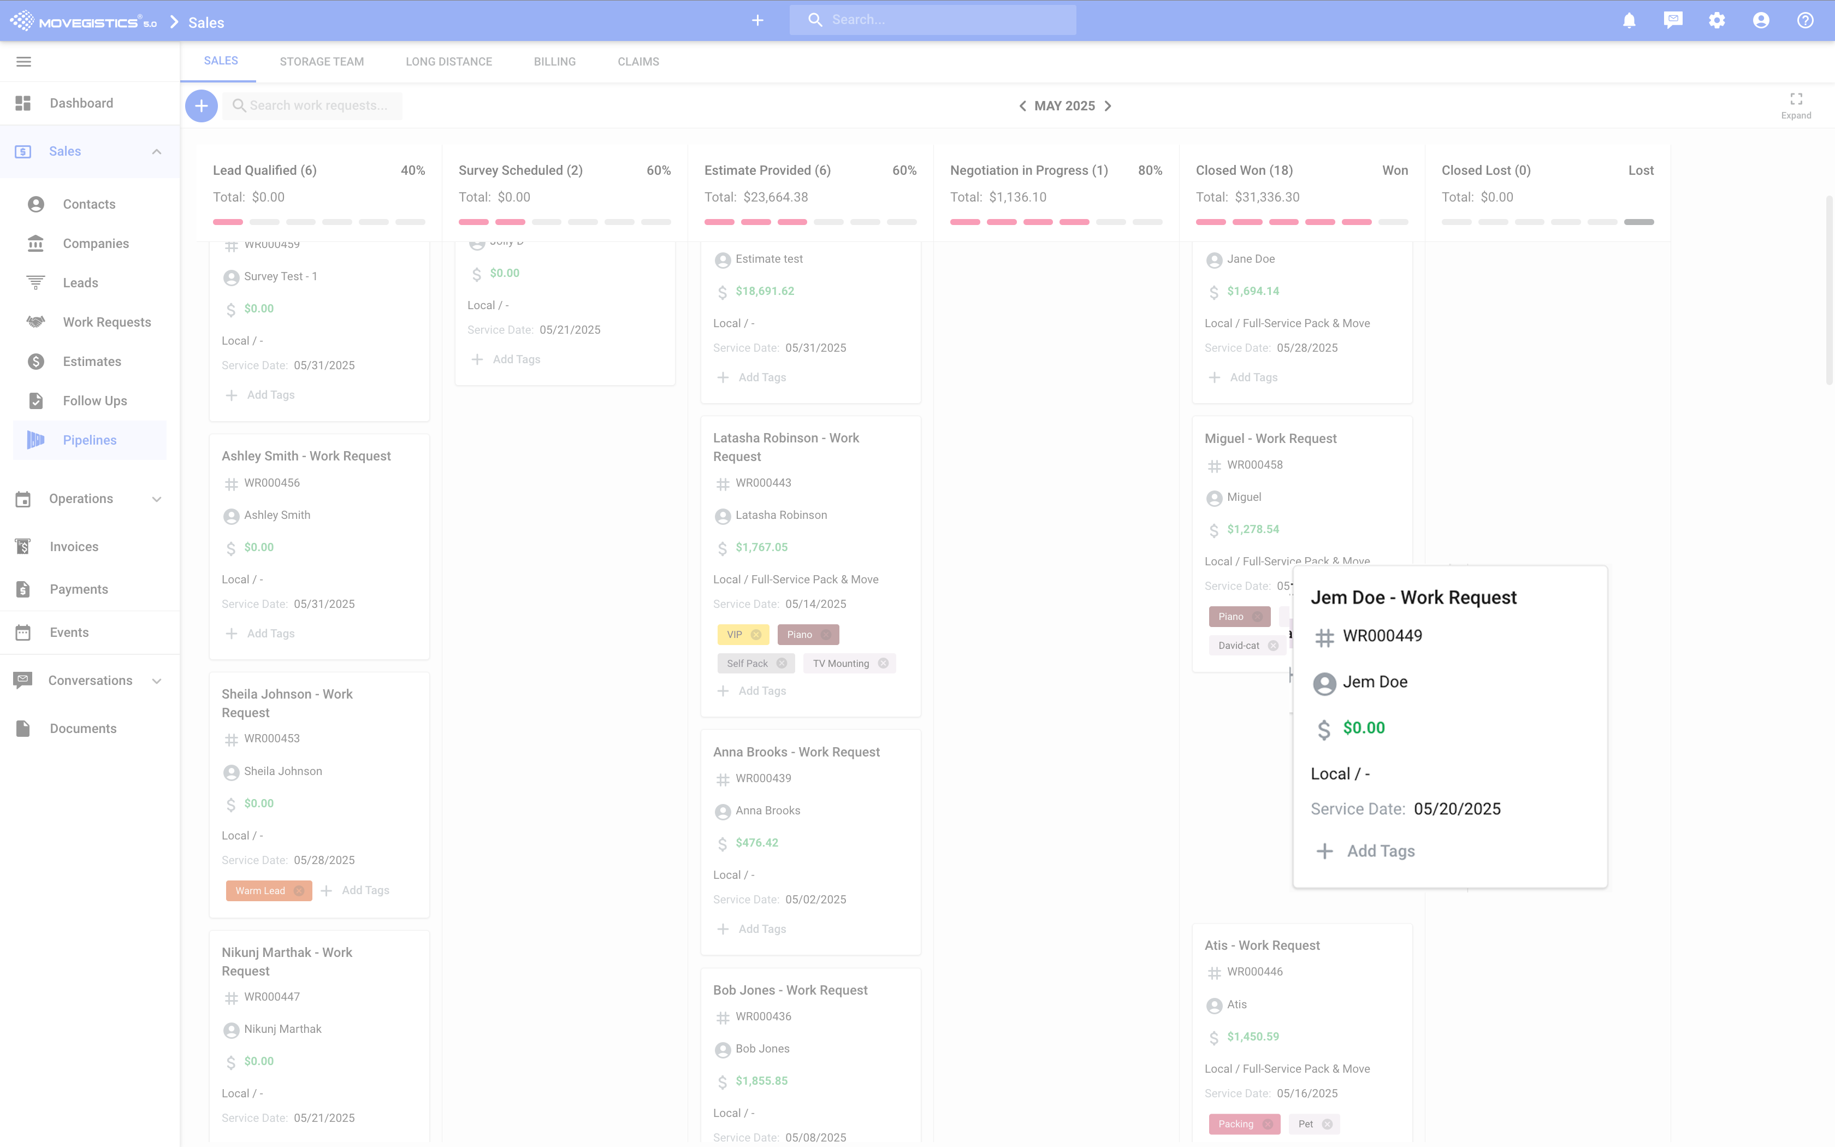Expand the Operations sidebar section

coord(157,498)
